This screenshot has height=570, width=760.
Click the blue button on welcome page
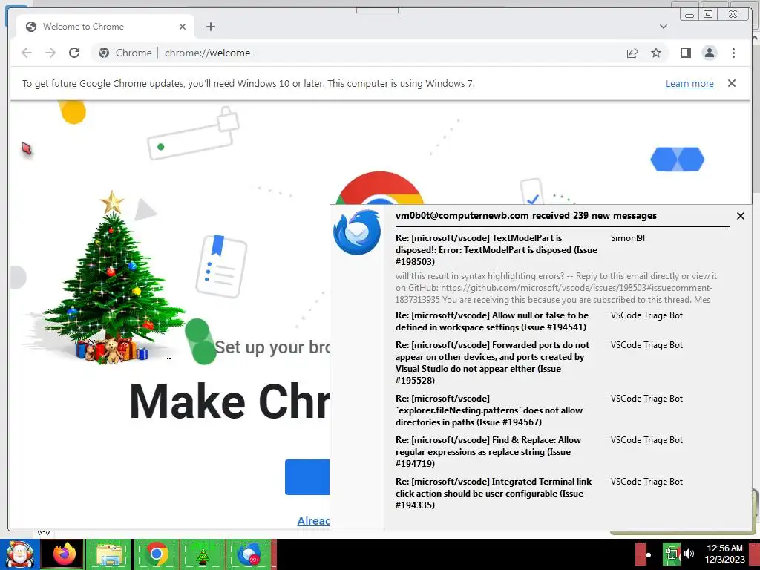coord(307,477)
